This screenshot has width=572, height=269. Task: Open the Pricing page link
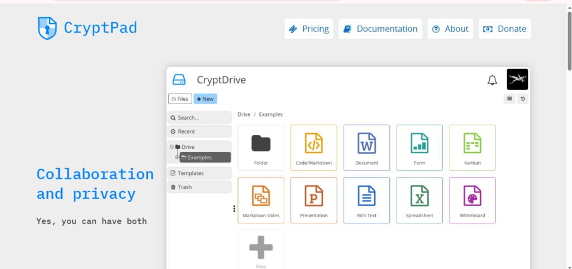tap(308, 29)
